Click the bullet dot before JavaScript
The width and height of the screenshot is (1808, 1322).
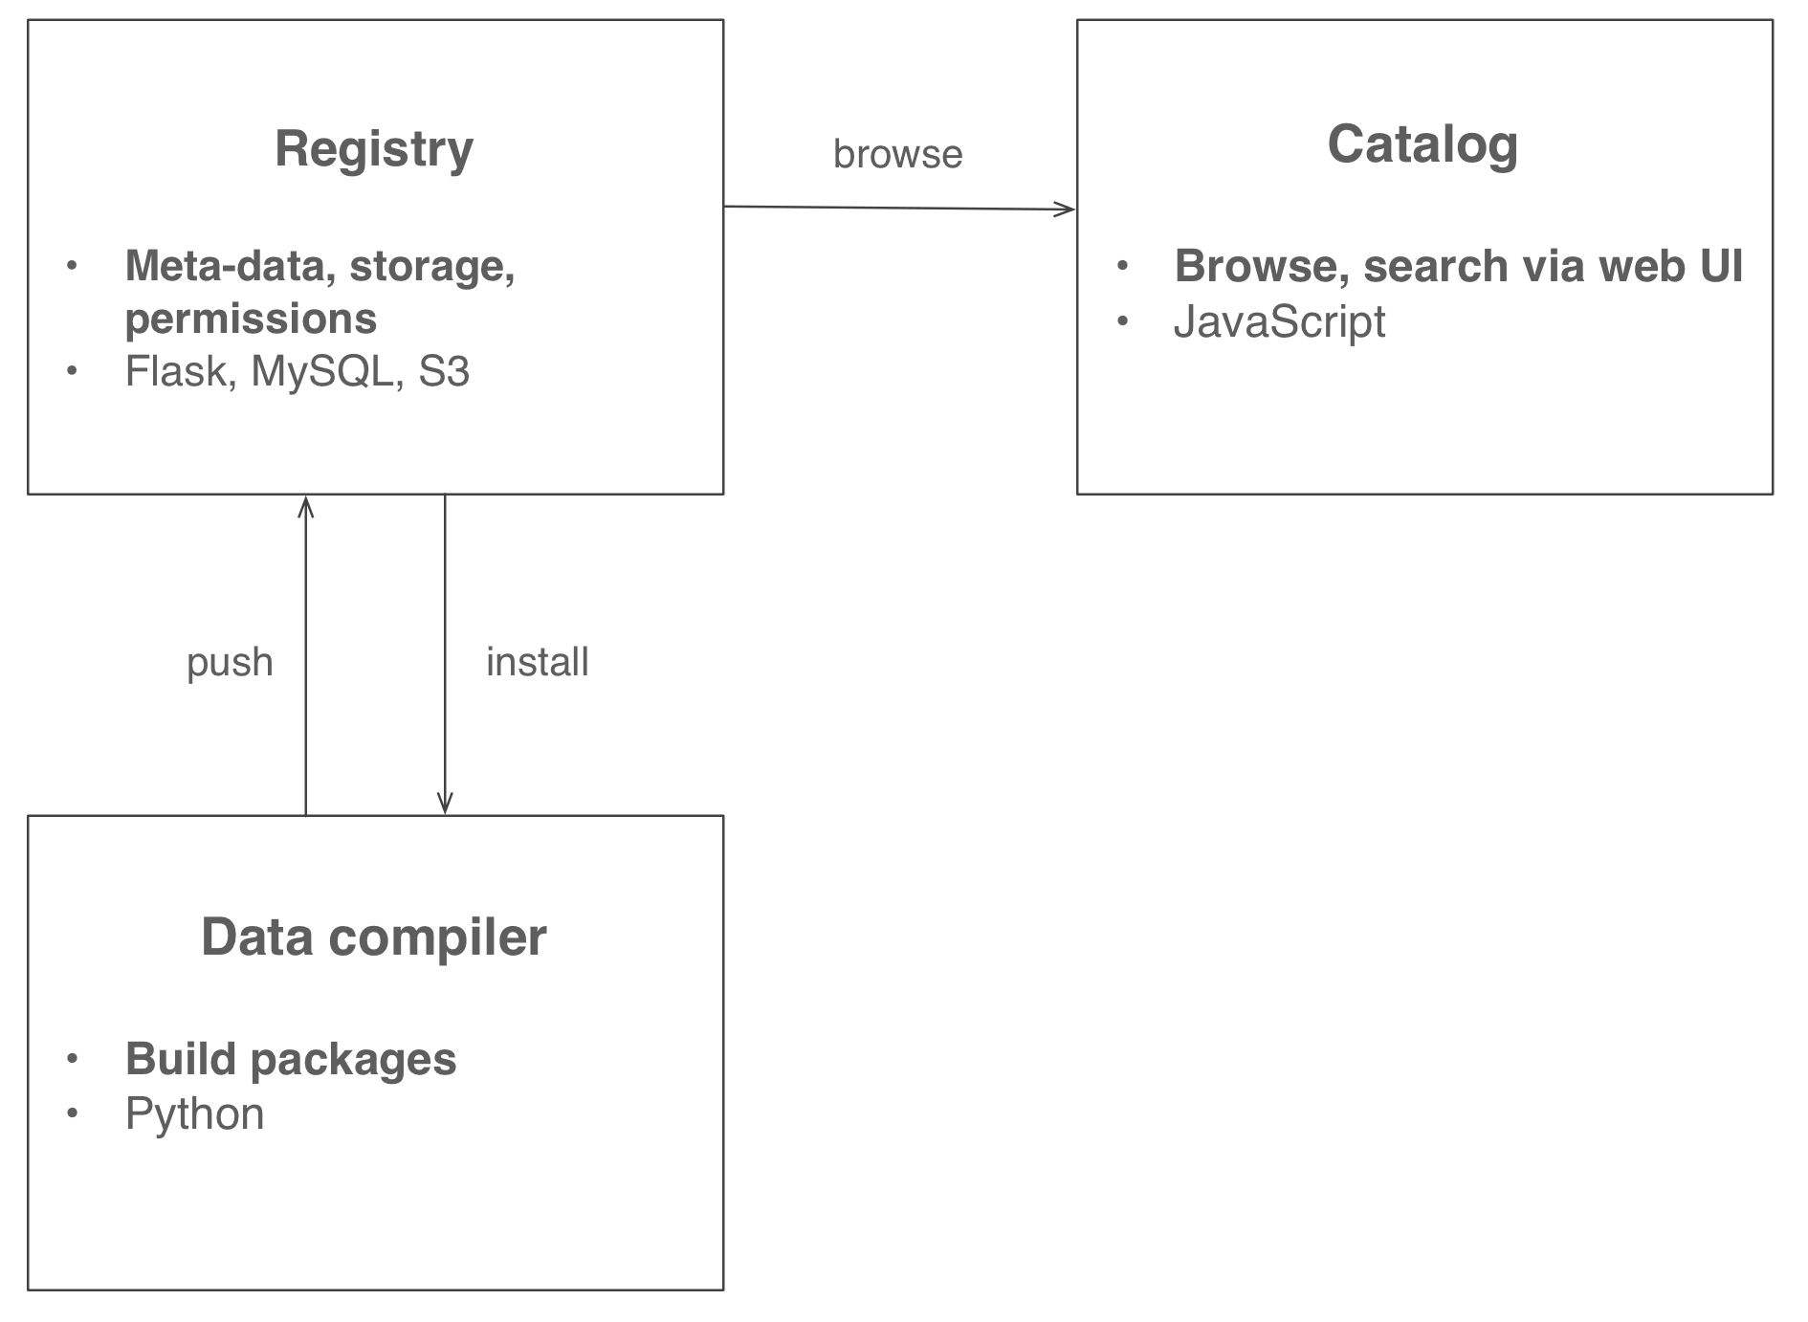(1122, 320)
